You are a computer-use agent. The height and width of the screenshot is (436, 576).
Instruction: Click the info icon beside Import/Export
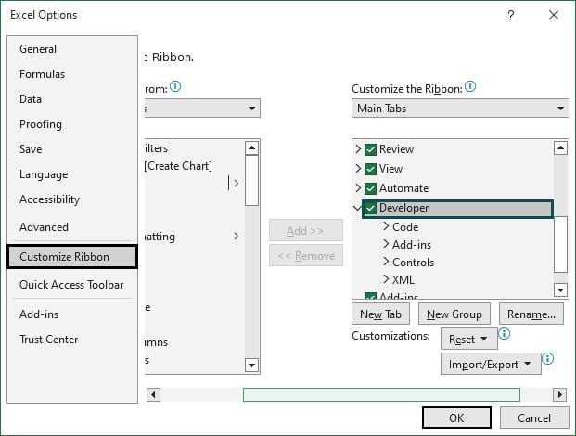(x=548, y=358)
